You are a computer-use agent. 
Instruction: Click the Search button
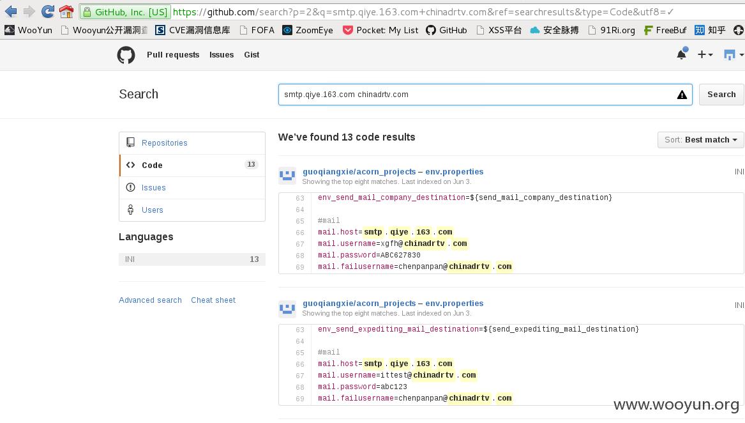721,94
